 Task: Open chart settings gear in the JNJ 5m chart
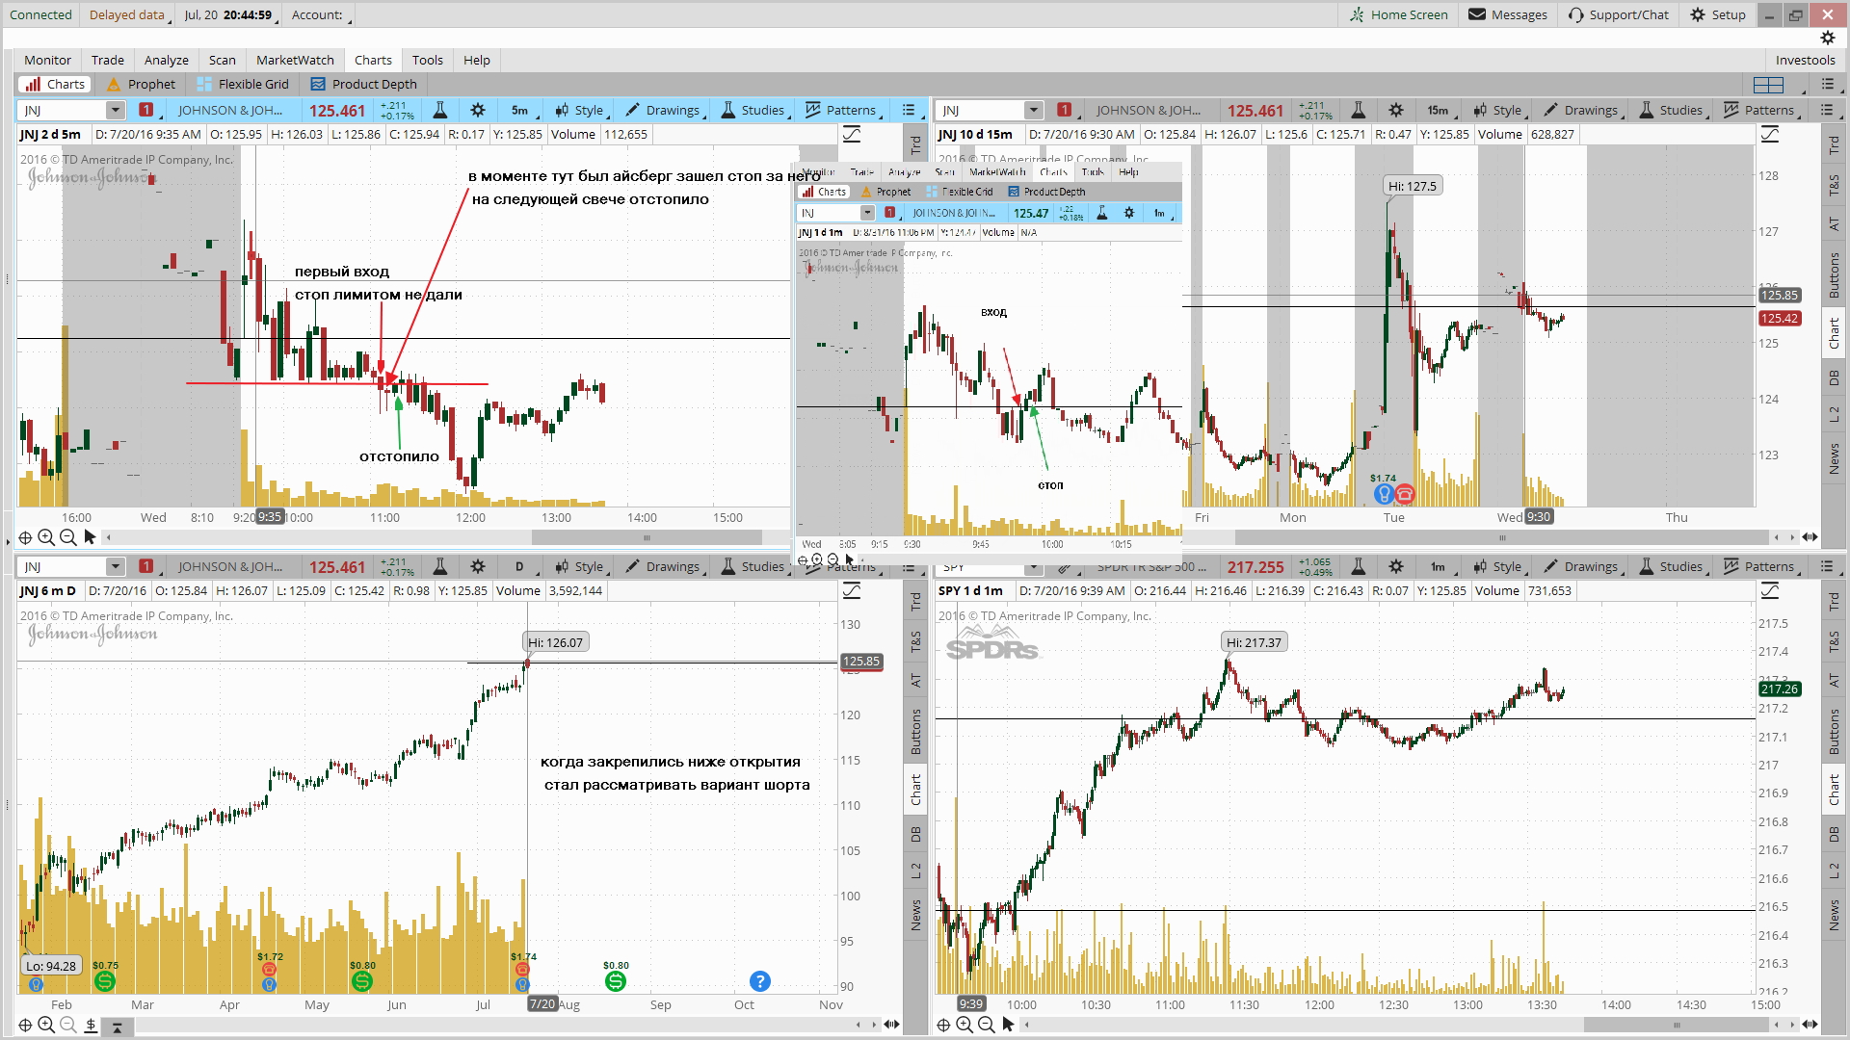point(478,110)
